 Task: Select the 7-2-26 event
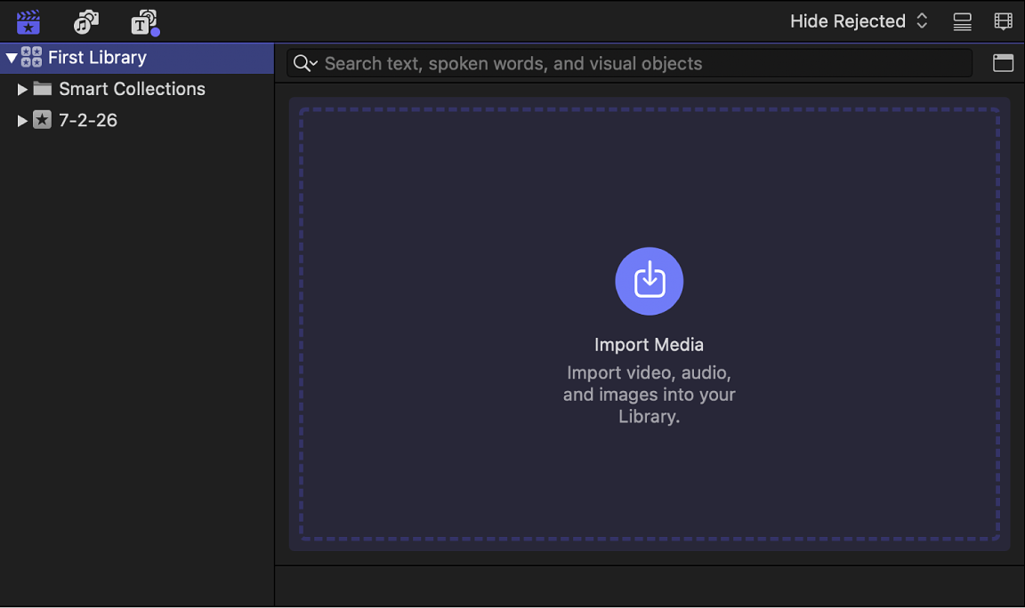(x=137, y=120)
